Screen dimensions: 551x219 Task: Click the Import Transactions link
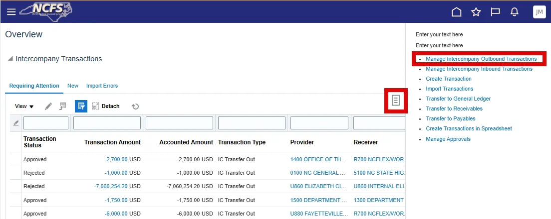(x=450, y=89)
